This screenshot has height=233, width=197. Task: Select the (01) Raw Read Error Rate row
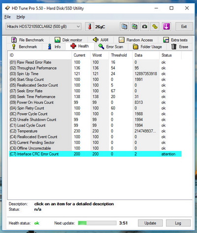pyautogui.click(x=95, y=62)
